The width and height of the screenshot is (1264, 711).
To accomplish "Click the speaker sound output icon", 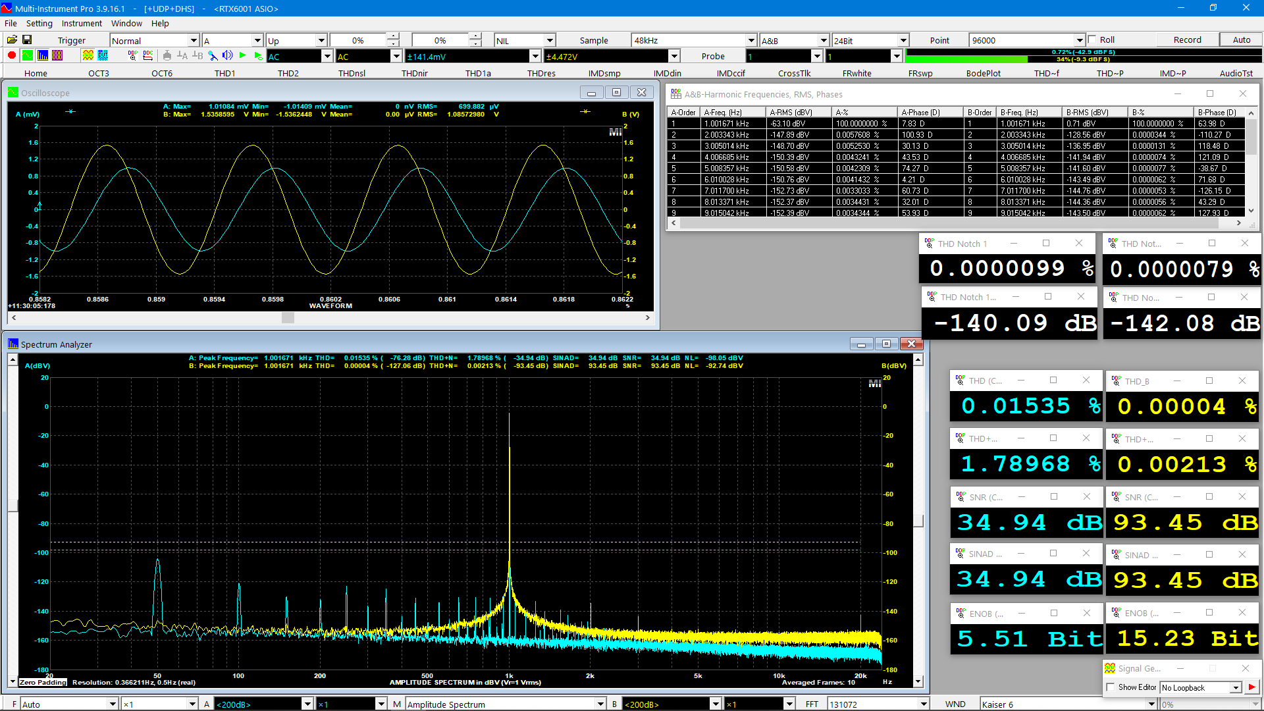I will 228,55.
